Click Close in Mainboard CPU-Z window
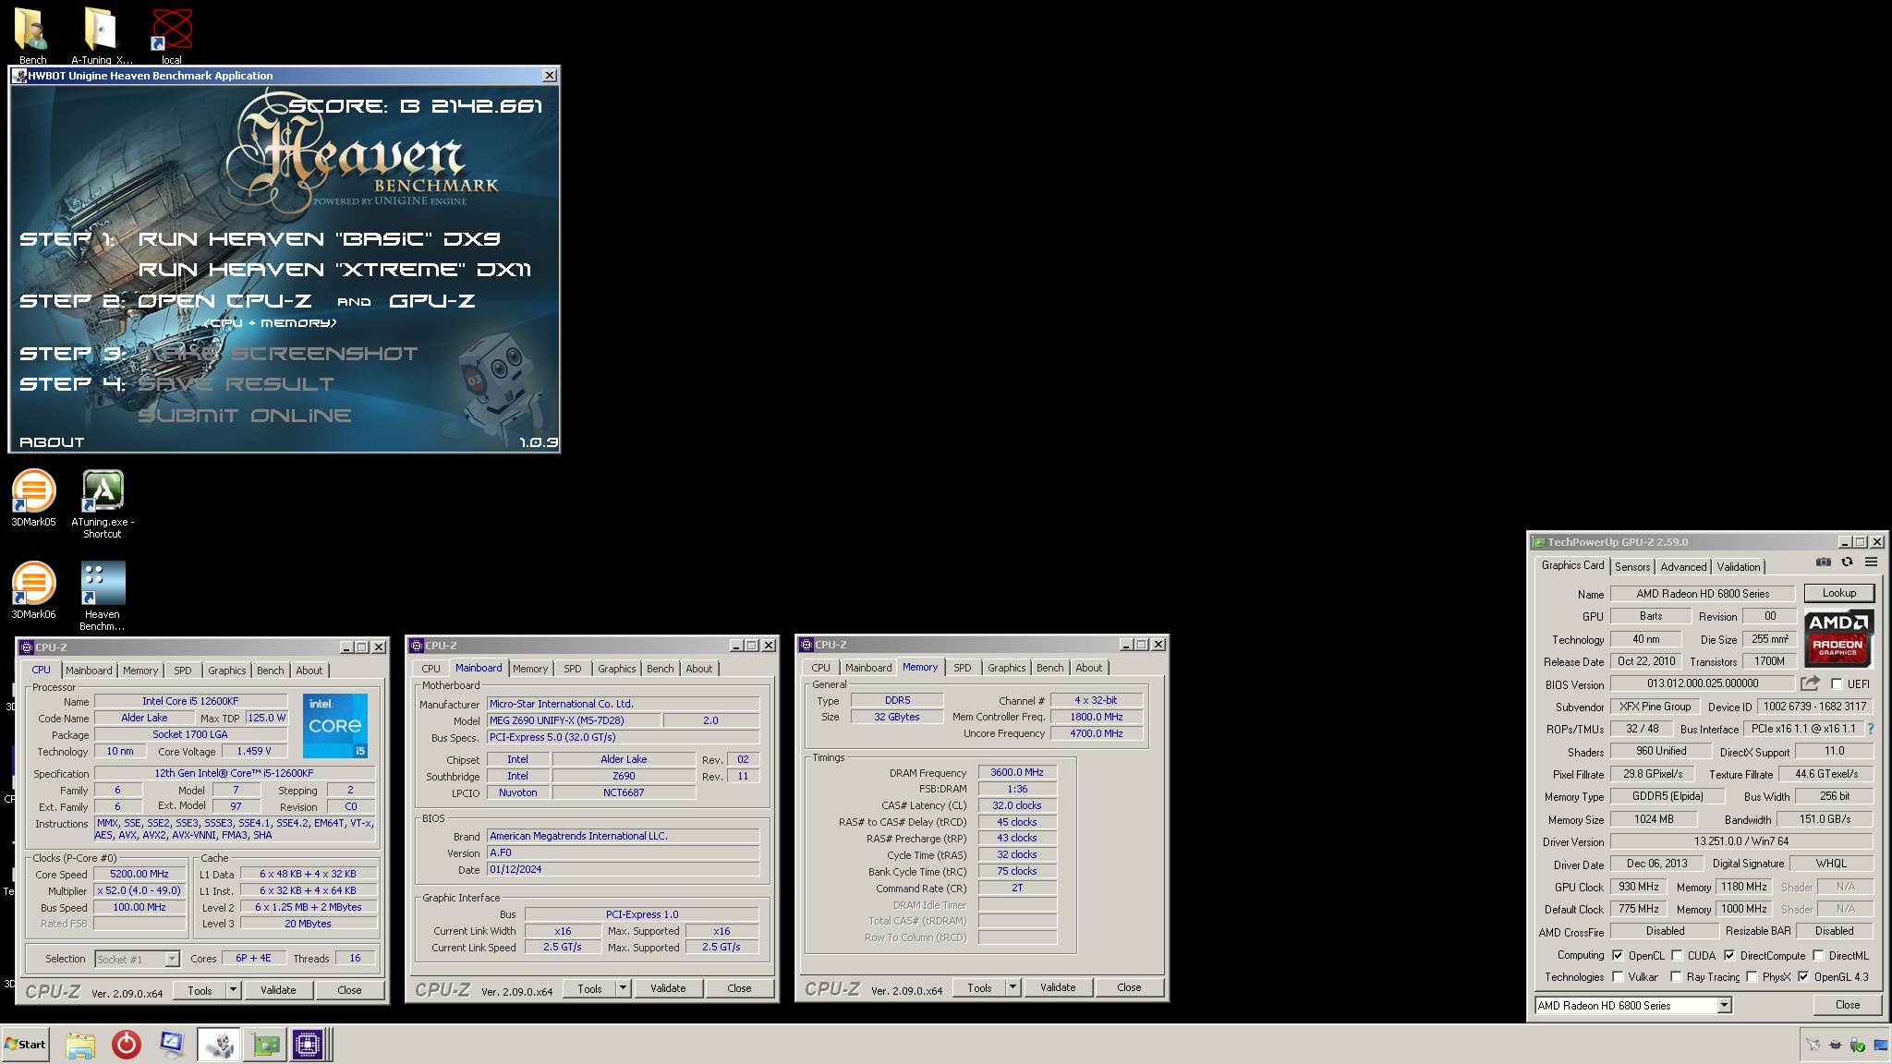This screenshot has height=1064, width=1892. tap(739, 988)
